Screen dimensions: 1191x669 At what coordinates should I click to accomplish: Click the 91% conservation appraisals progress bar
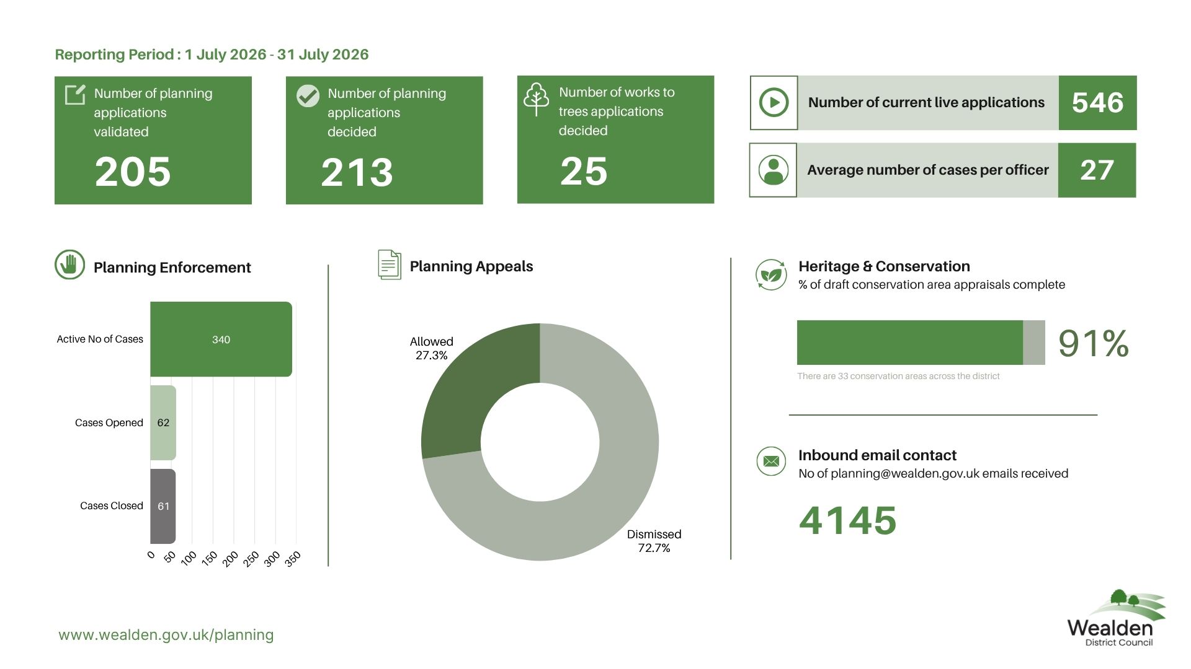pos(921,343)
